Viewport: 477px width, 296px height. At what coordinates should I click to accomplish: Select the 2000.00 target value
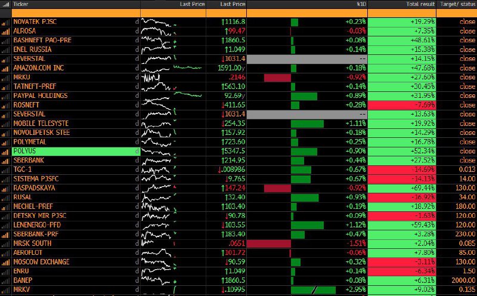tap(463, 280)
